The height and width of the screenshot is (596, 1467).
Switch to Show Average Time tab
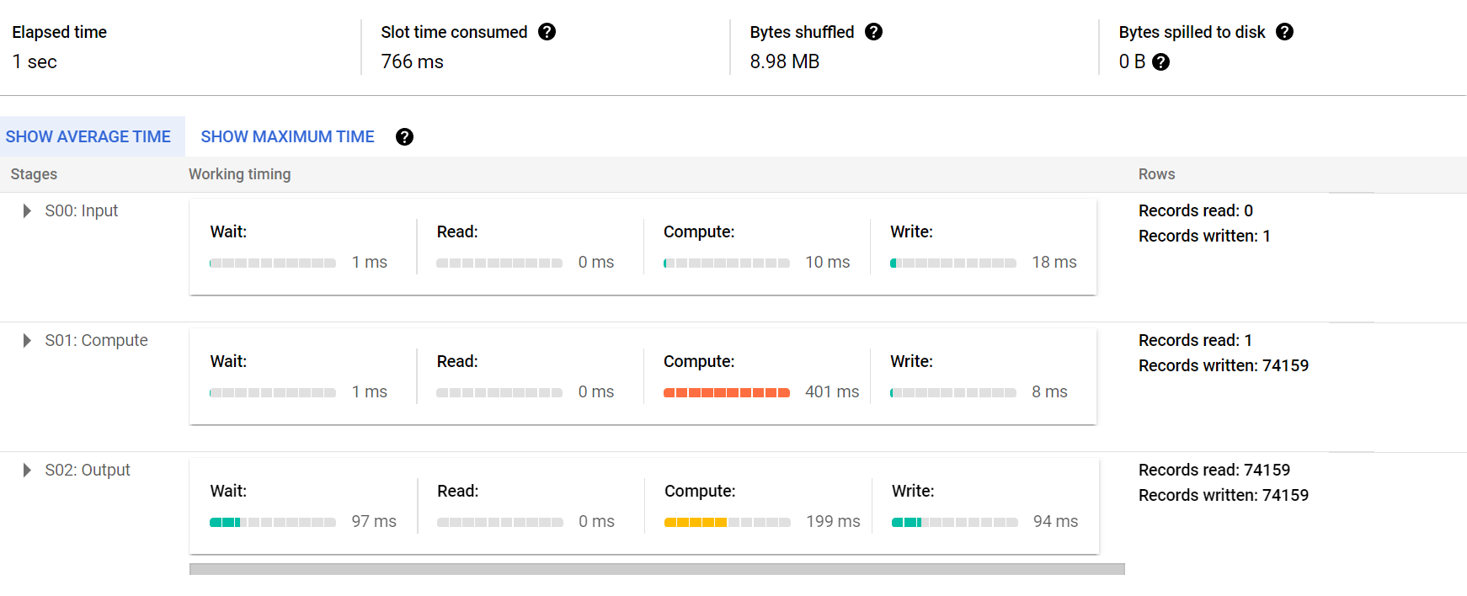pos(88,136)
